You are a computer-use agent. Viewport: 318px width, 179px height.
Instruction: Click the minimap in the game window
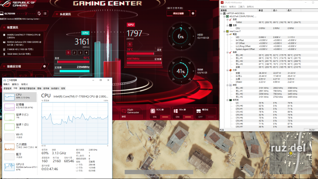pyautogui.click(x=291, y=153)
